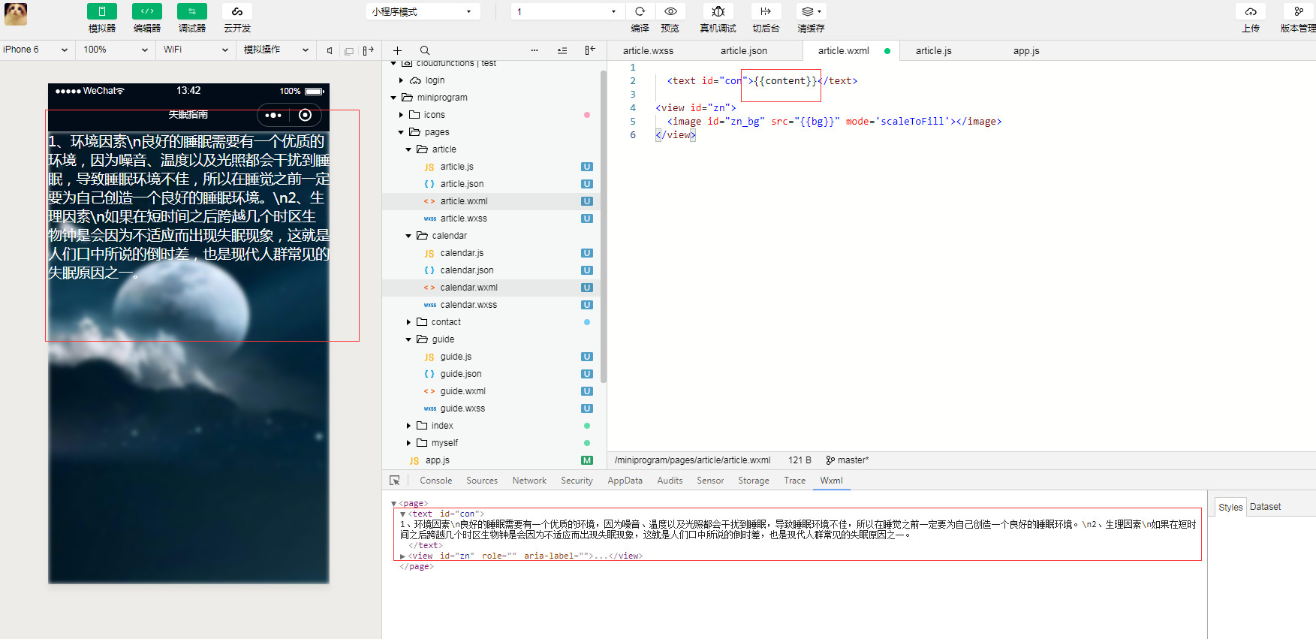
Task: Expand the view id="zn" node
Action: [403, 556]
